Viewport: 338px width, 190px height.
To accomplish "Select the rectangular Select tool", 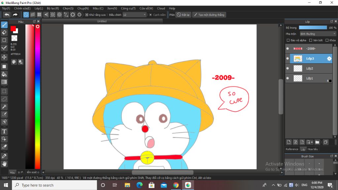I will click(4, 91).
